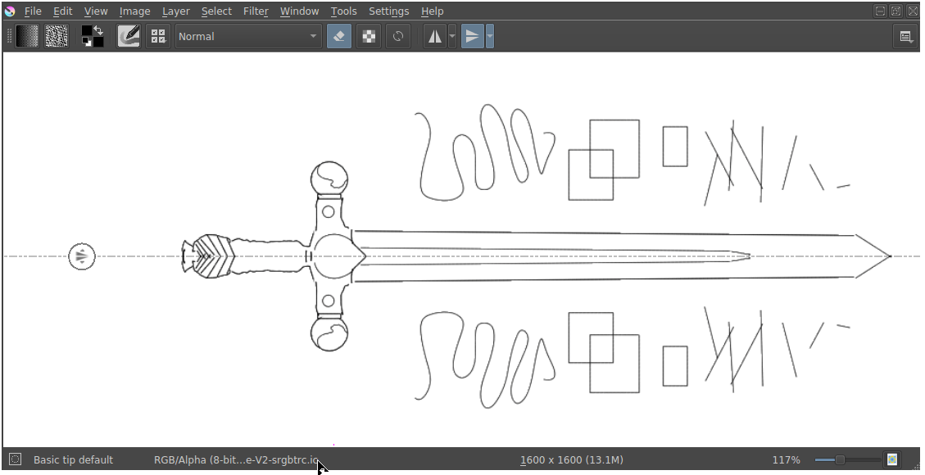
Task: Click the workspace chooser icon at top right
Action: (x=907, y=35)
